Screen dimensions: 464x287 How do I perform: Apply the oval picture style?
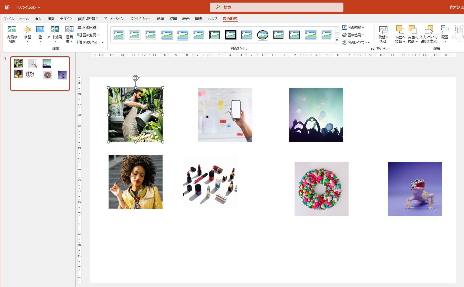pos(263,35)
